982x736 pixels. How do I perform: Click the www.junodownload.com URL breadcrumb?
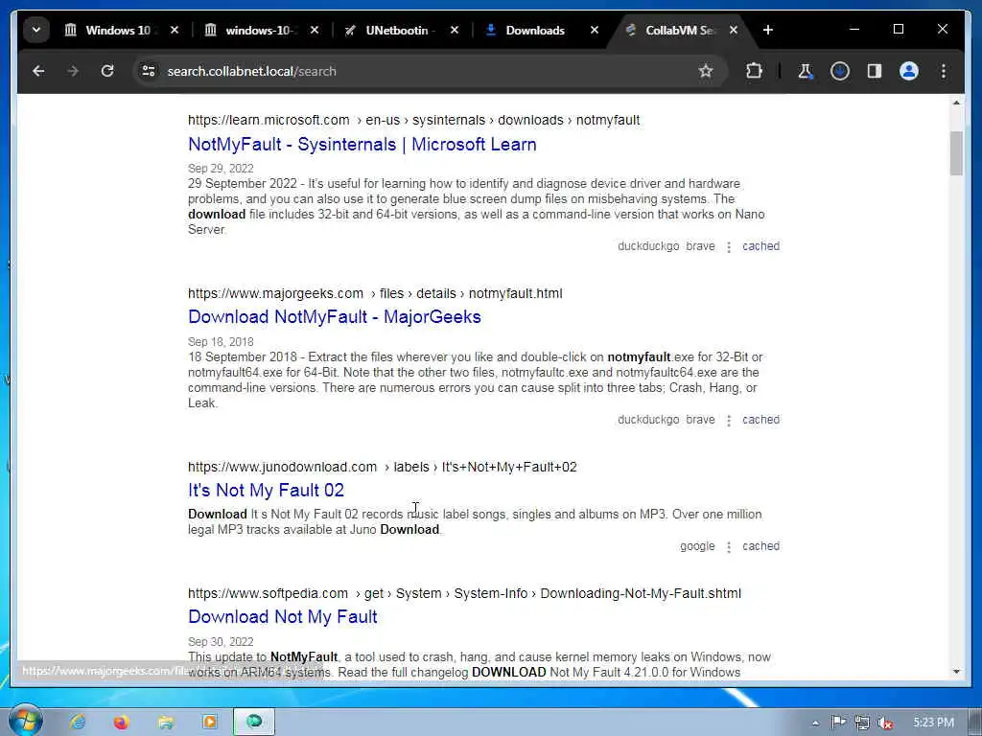(383, 468)
